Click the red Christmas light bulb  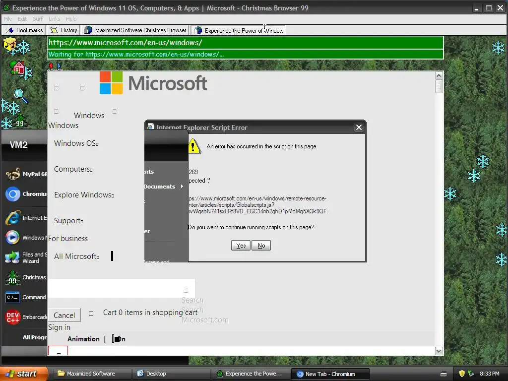click(x=51, y=66)
